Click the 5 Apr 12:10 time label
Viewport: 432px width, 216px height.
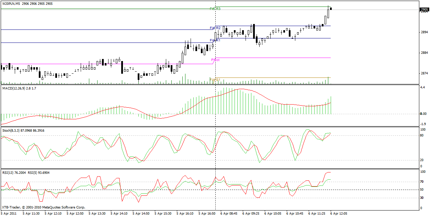coord(53,213)
